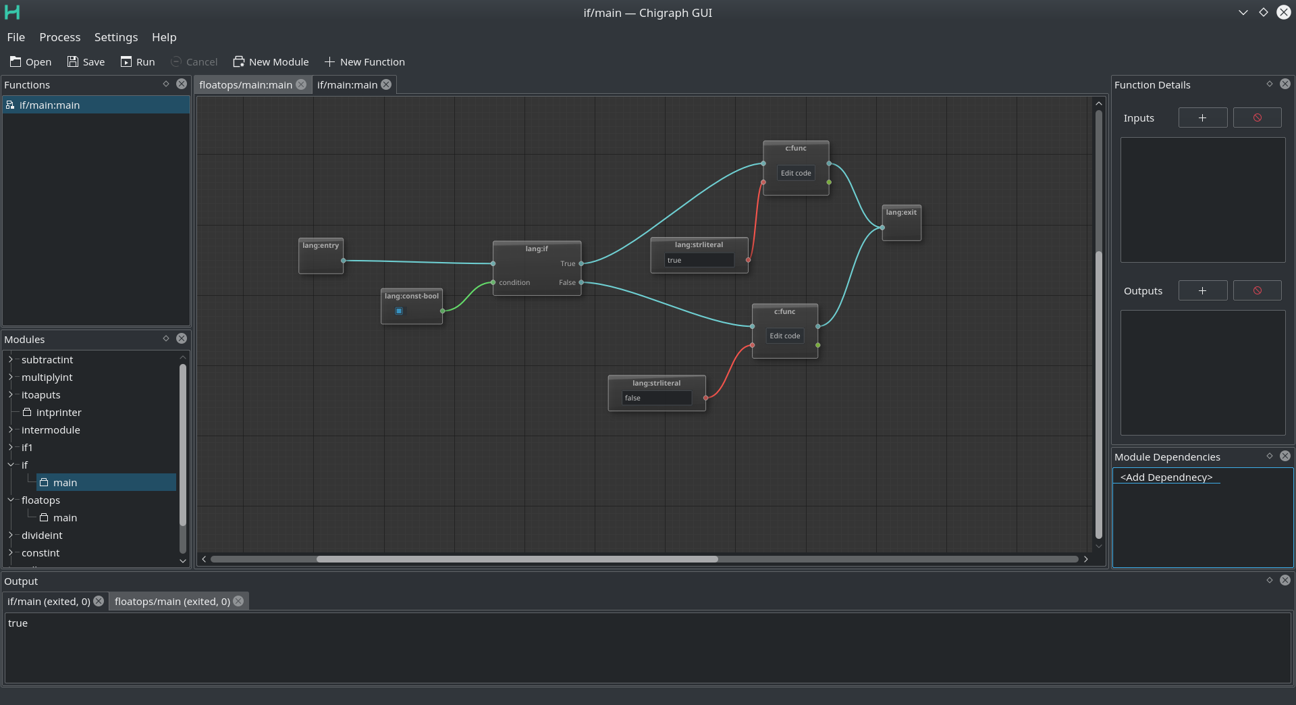Run the current graph with the Run icon
This screenshot has width=1296, height=705.
pyautogui.click(x=126, y=61)
